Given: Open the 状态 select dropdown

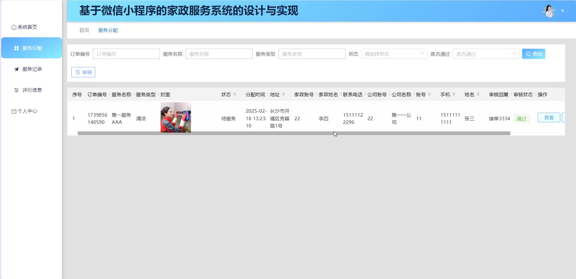Looking at the screenshot, I should pos(394,54).
